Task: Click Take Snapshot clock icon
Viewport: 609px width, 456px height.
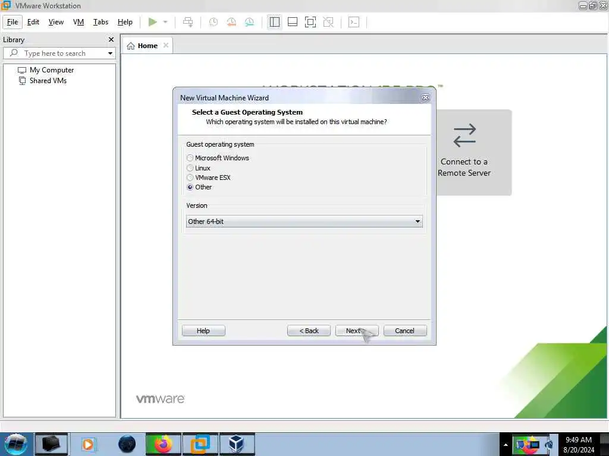Action: pyautogui.click(x=214, y=22)
